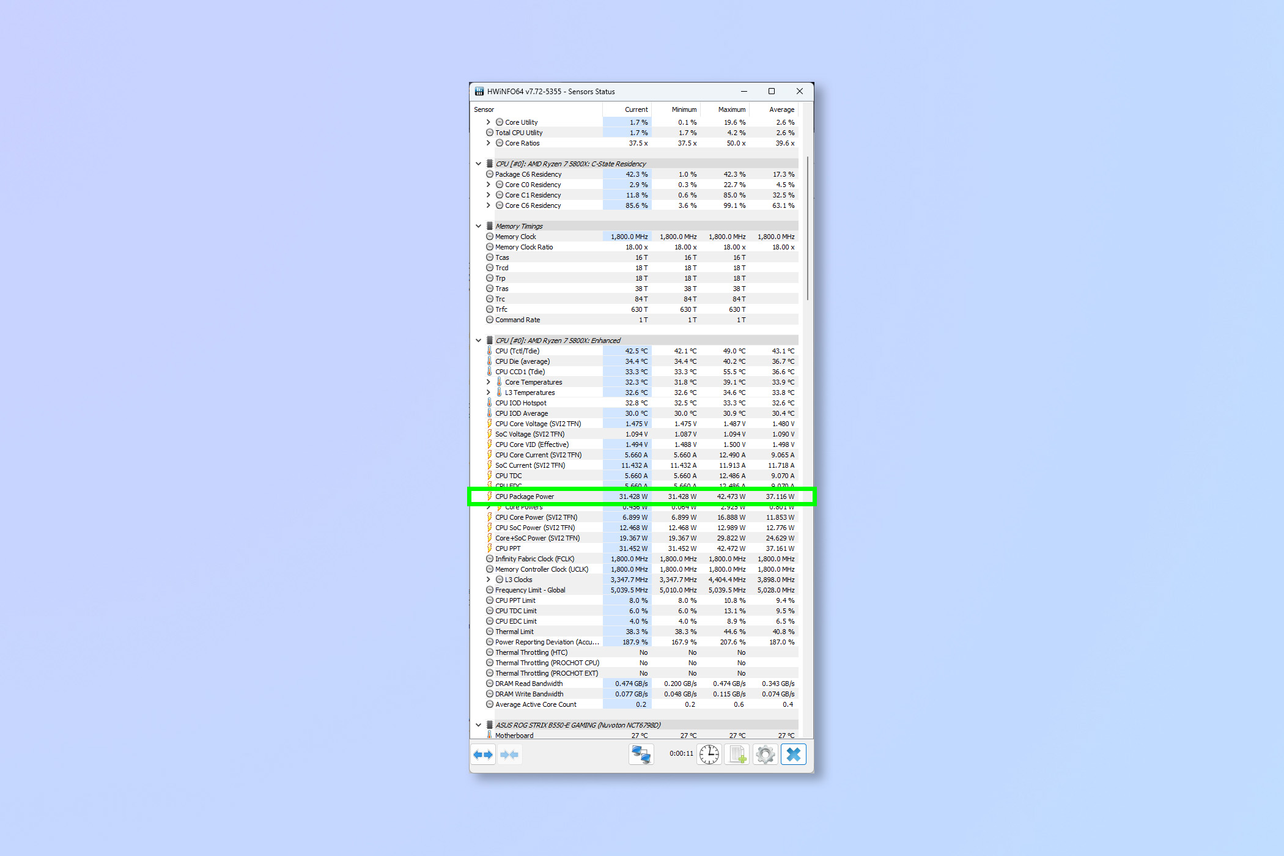Reset the elapsed time with the clock icon
The image size is (1284, 856).
(x=709, y=755)
